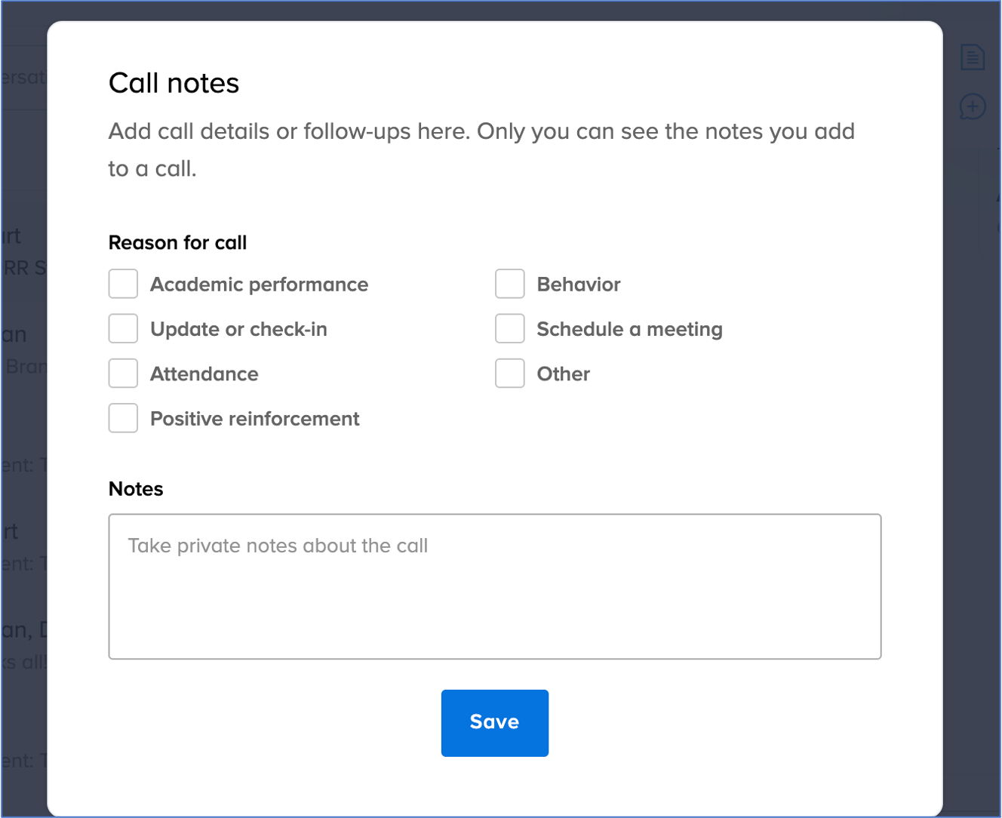Viewport: 1002px width, 818px height.
Task: Enable the Update or check-in checkbox
Action: point(123,329)
